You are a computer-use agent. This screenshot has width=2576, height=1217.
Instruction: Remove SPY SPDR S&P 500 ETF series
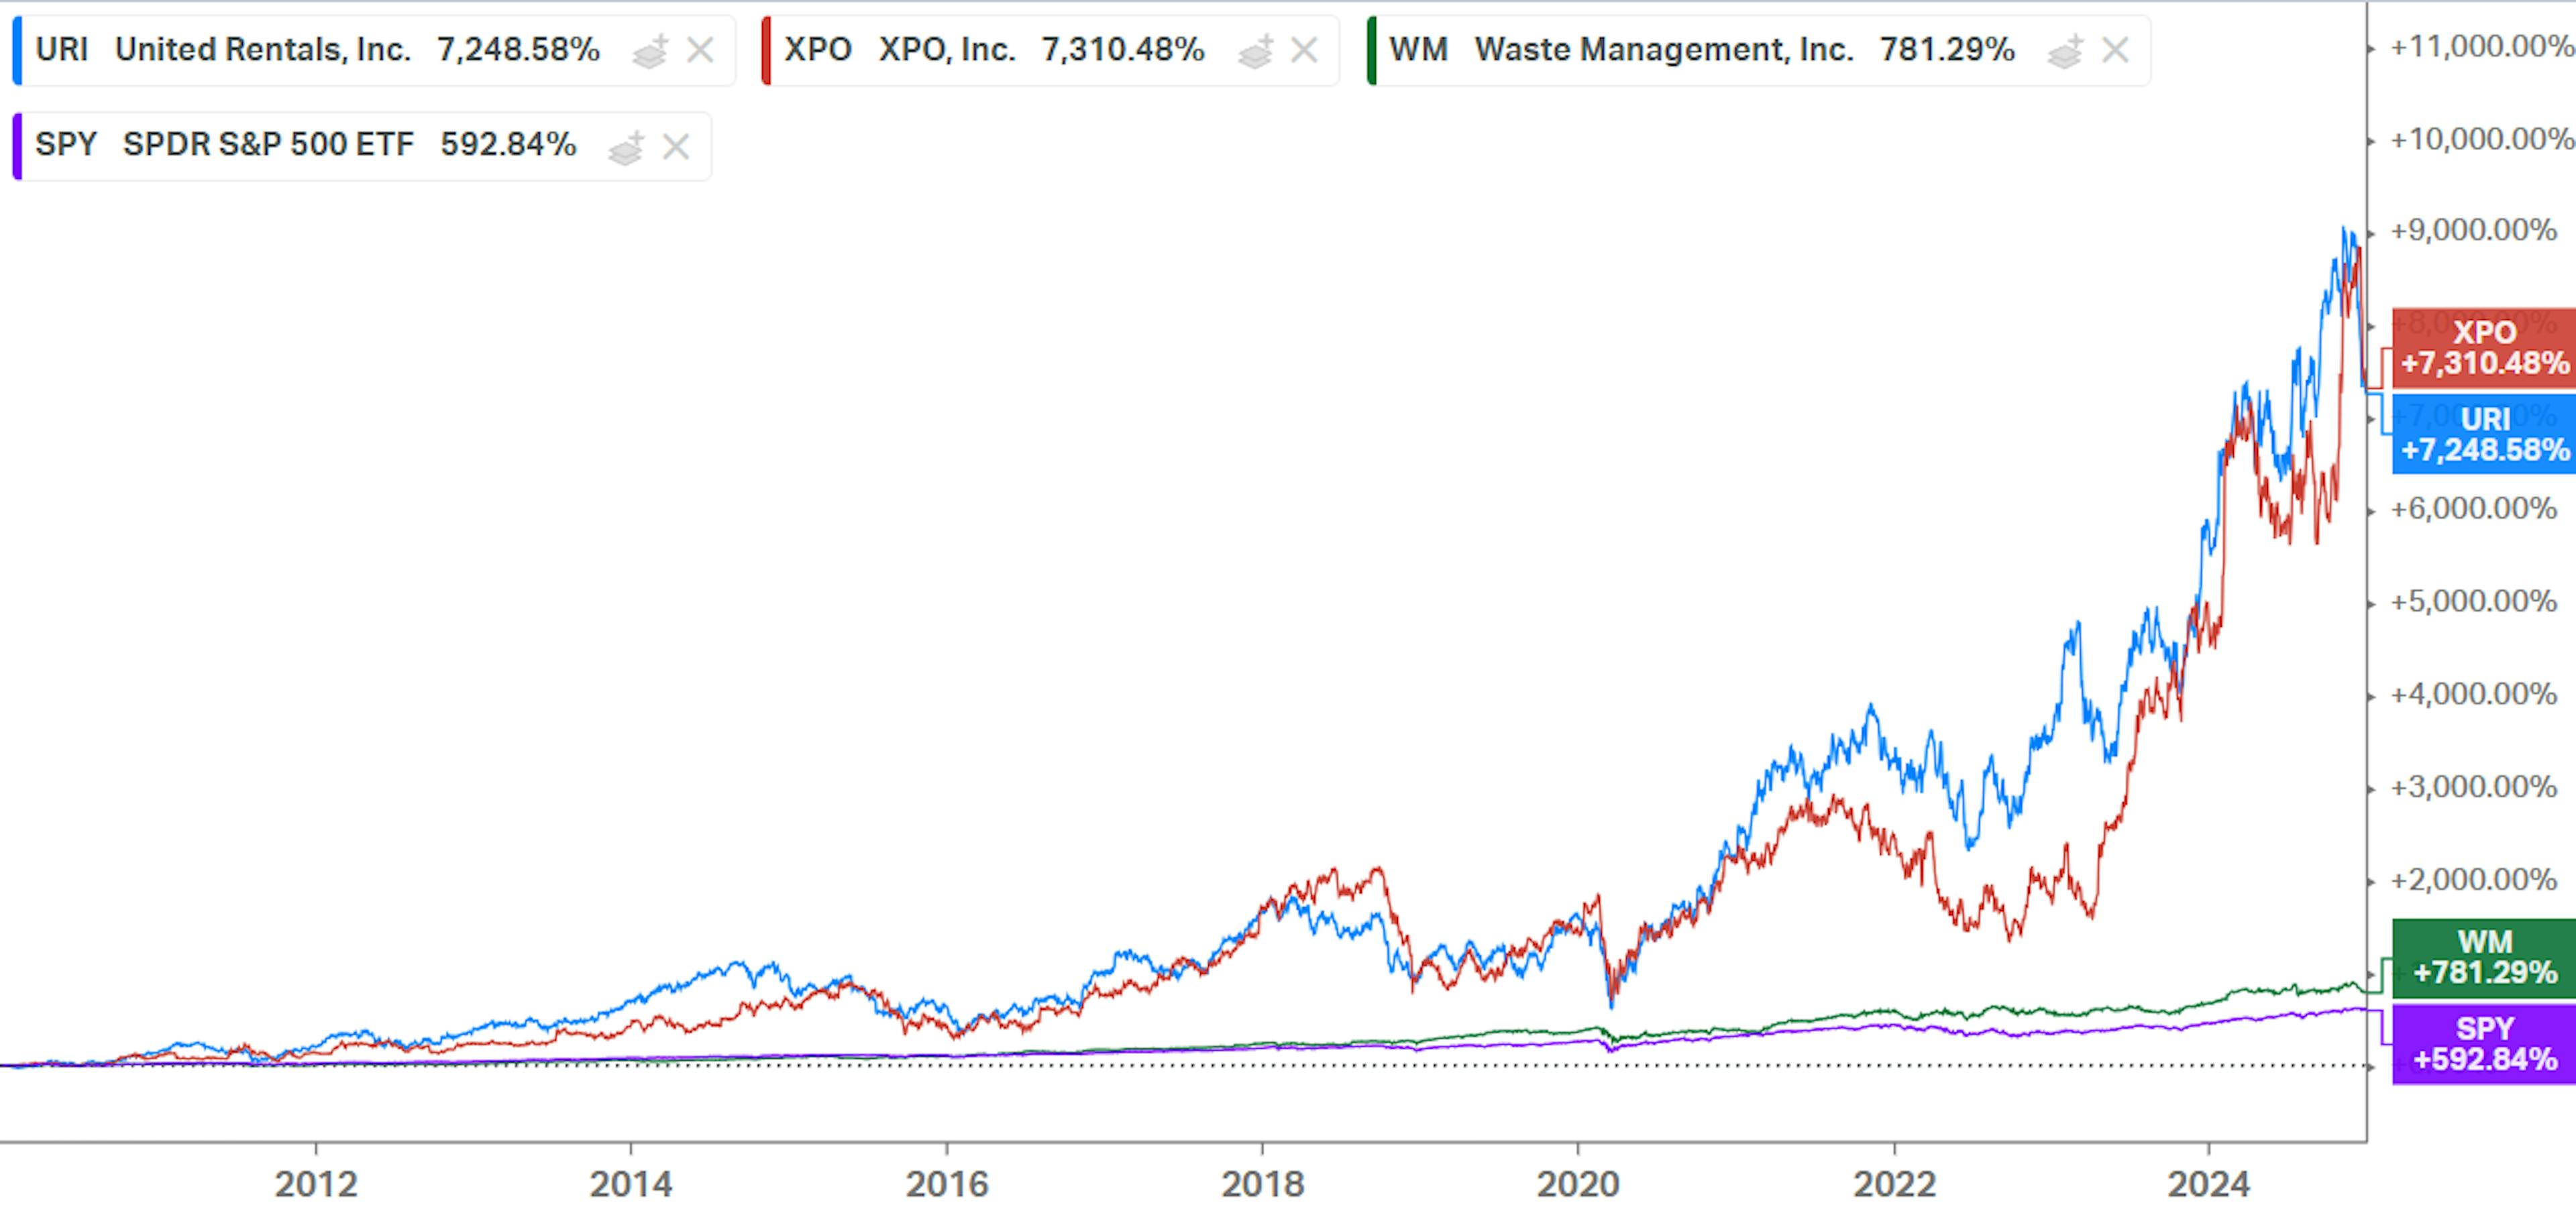[x=676, y=147]
